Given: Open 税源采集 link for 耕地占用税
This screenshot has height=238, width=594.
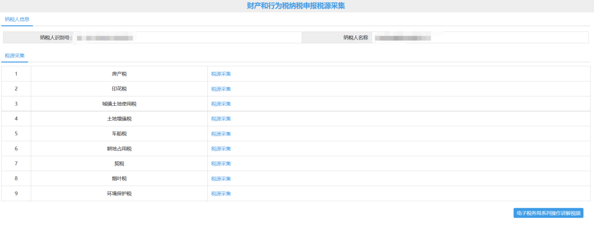Looking at the screenshot, I should tap(221, 149).
